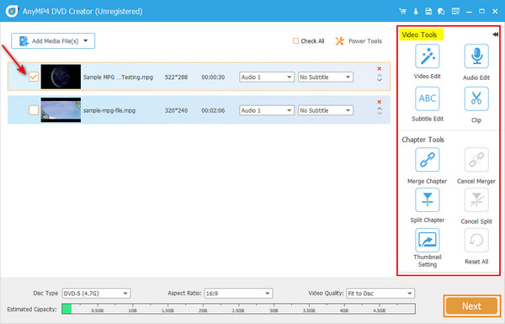Viewport: 505px width, 324px height.
Task: Click the Cancel Split icon
Action: tap(476, 200)
